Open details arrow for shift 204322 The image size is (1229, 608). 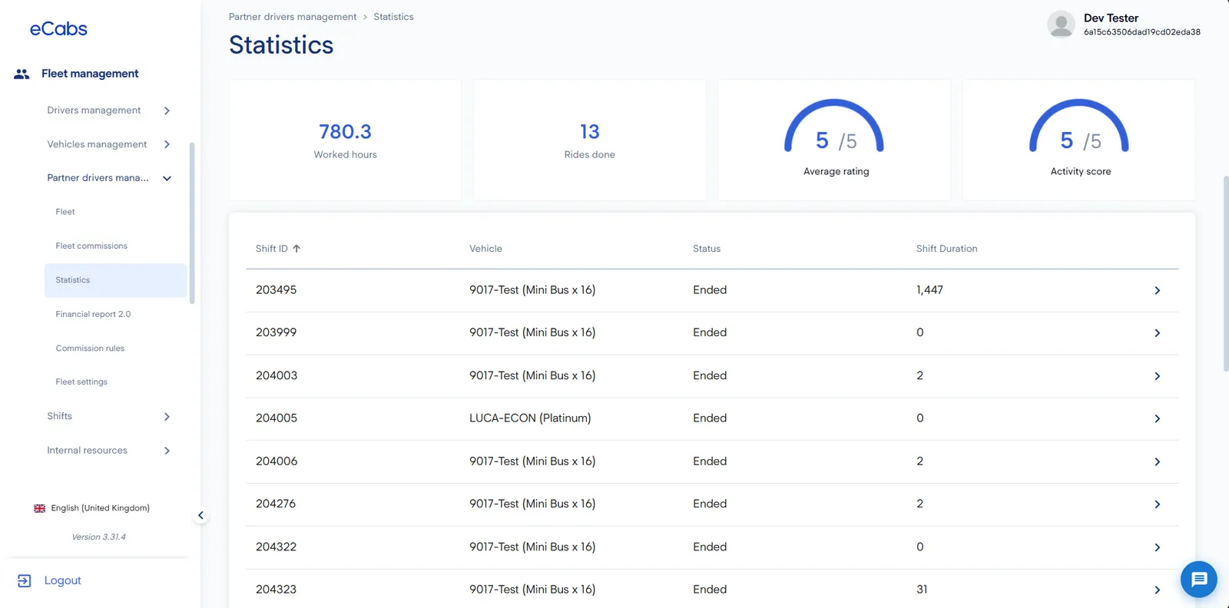pyautogui.click(x=1157, y=547)
